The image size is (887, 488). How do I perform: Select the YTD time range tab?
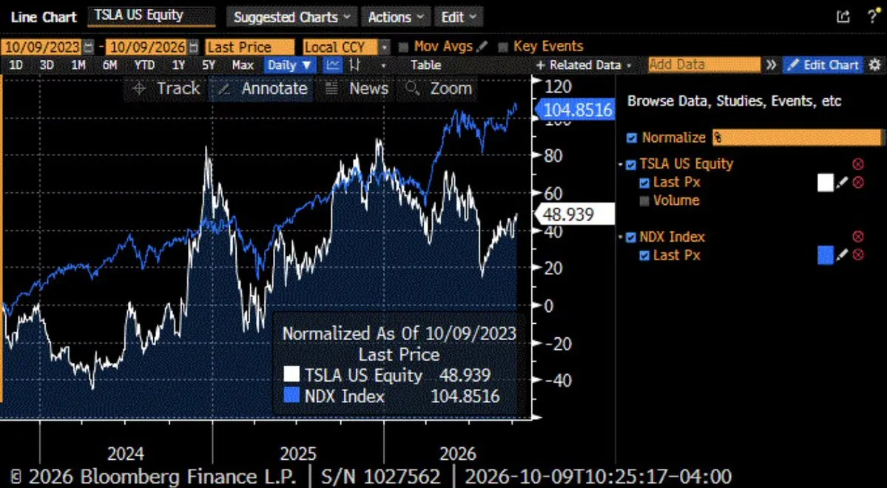tap(144, 65)
